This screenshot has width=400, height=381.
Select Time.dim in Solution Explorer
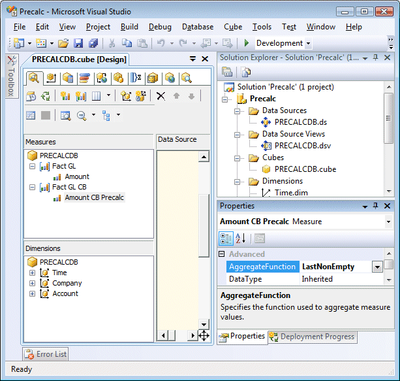[291, 193]
